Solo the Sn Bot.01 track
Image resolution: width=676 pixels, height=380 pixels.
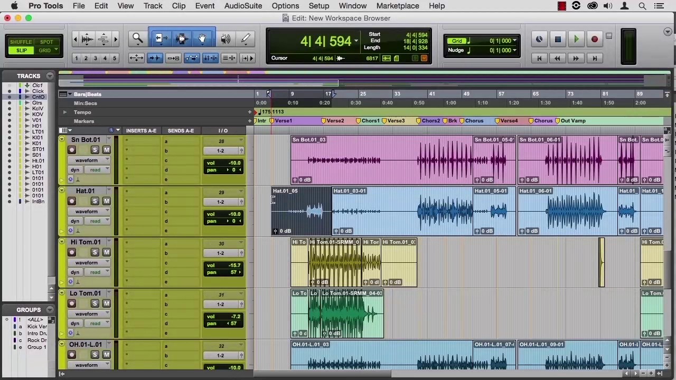coord(95,150)
